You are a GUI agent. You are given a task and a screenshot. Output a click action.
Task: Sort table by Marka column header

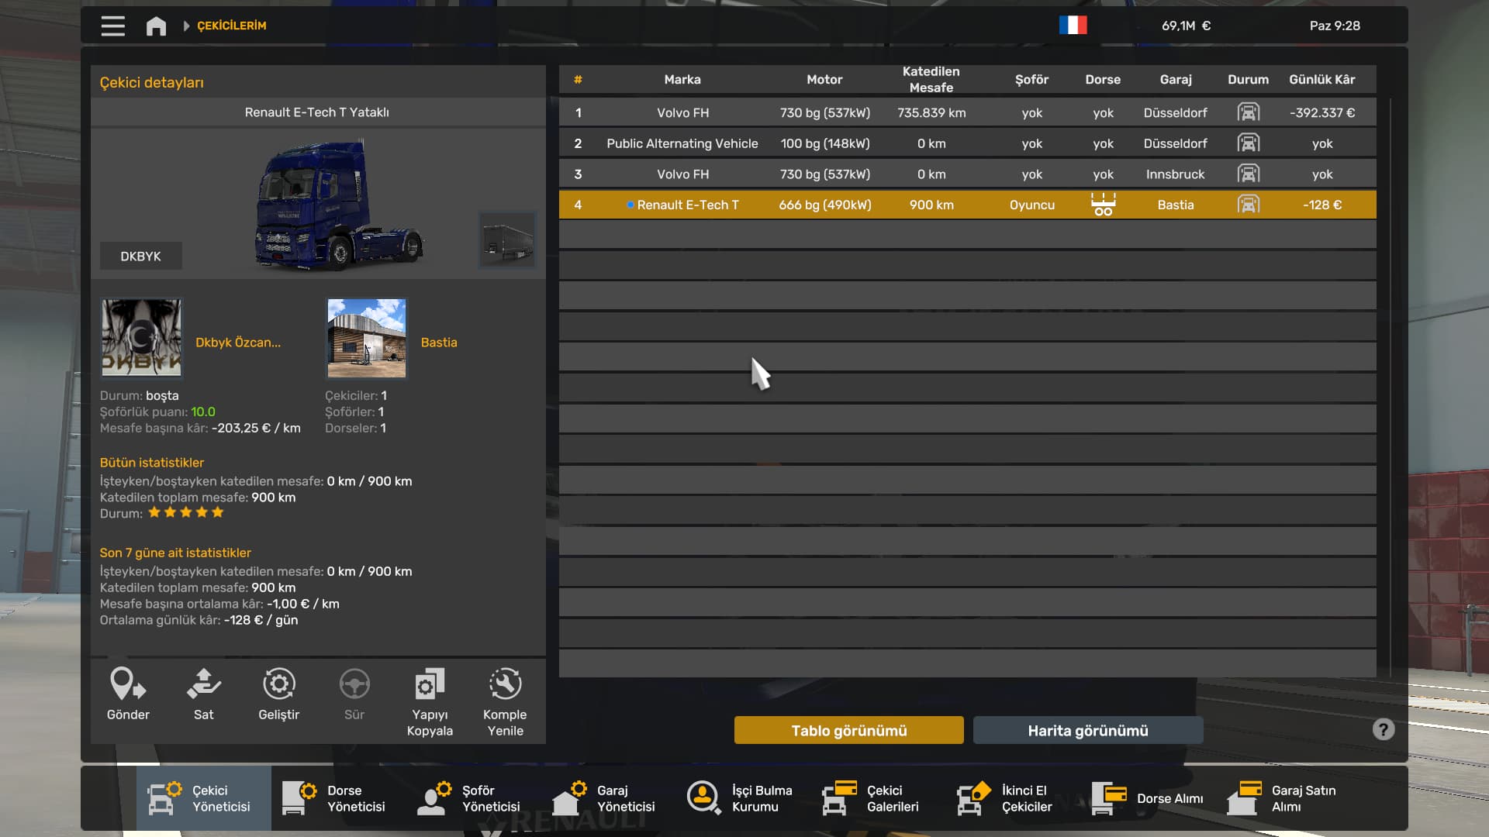682,79
